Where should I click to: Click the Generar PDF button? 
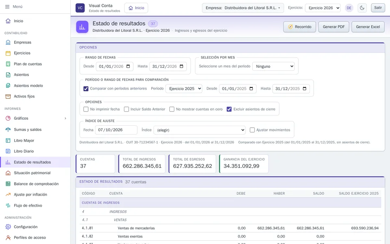(334, 27)
